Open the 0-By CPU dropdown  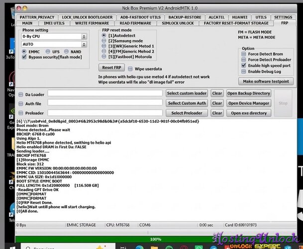coord(54,36)
